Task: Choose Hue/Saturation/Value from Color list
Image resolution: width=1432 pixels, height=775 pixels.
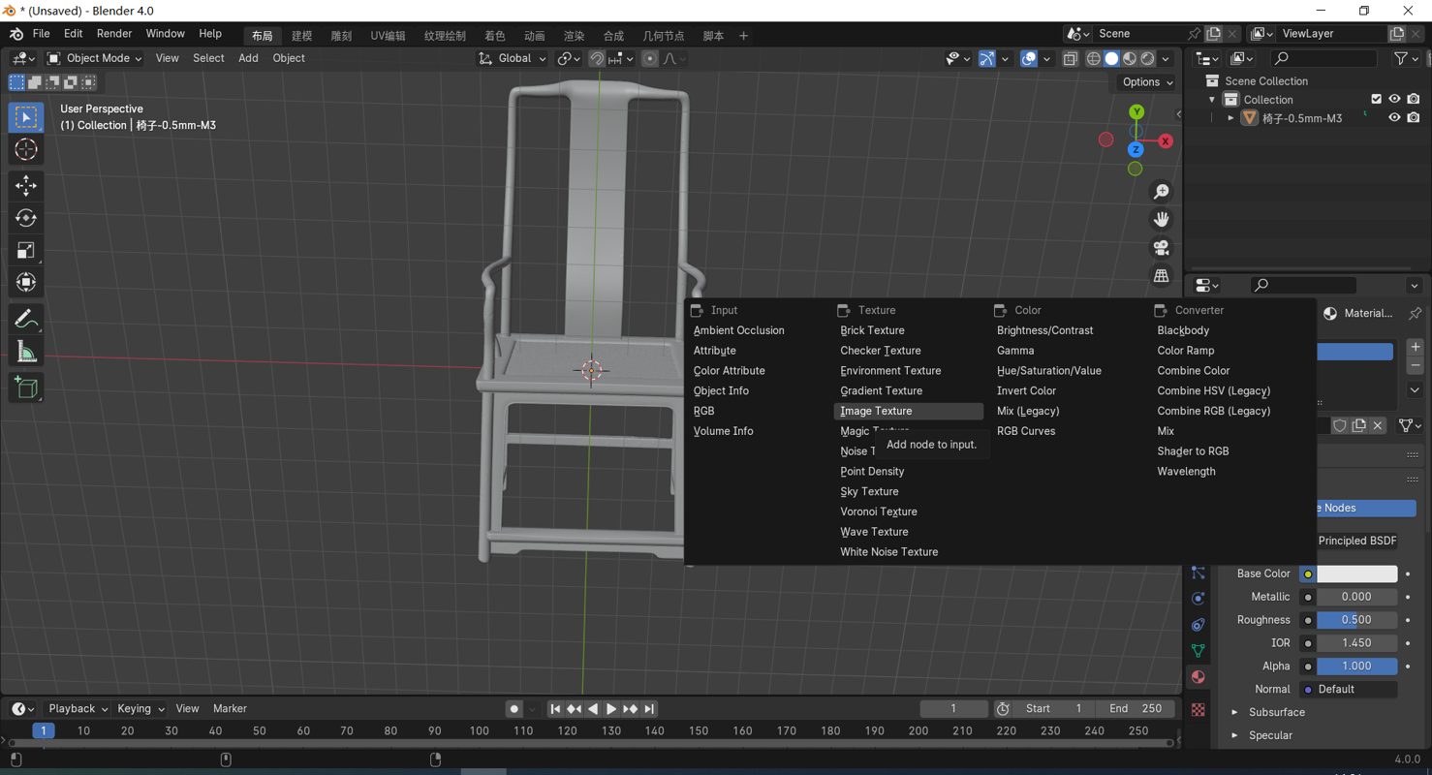Action: tap(1048, 371)
